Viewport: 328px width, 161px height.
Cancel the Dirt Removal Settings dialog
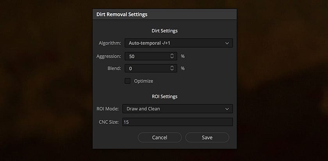tap(160, 138)
